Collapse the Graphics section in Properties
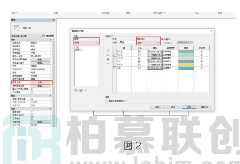Screen dimensions: 240x164 coord(51,40)
